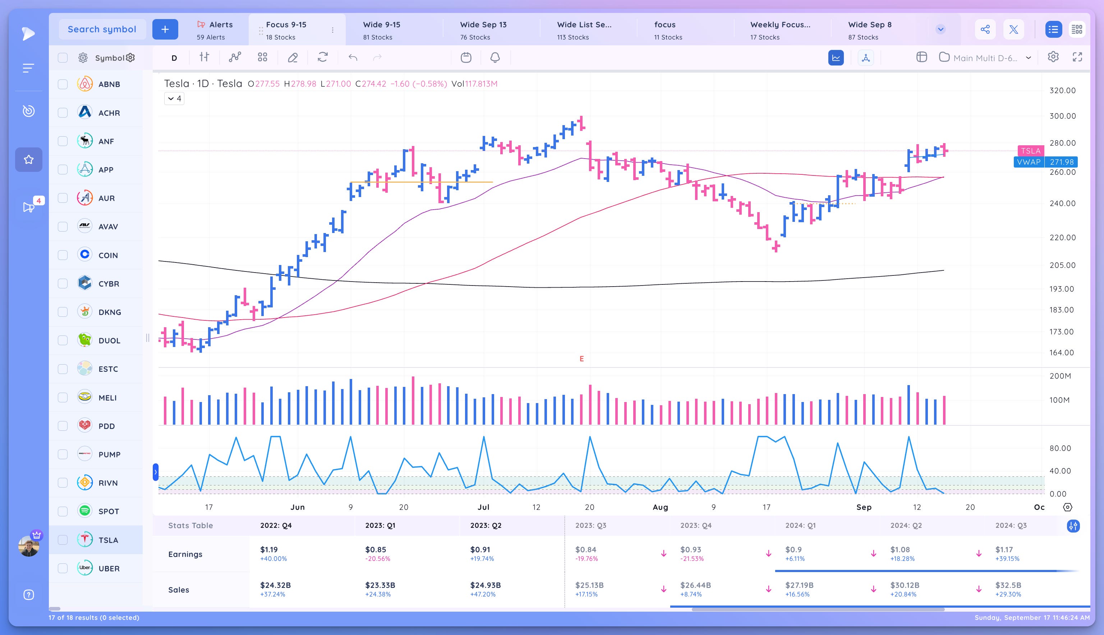Expand the indicator pane side arrow
The height and width of the screenshot is (635, 1104).
156,472
